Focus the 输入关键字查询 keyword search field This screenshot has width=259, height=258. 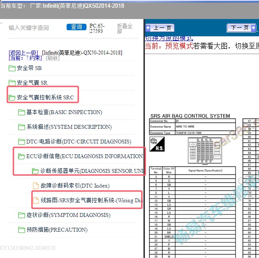pos(29,28)
